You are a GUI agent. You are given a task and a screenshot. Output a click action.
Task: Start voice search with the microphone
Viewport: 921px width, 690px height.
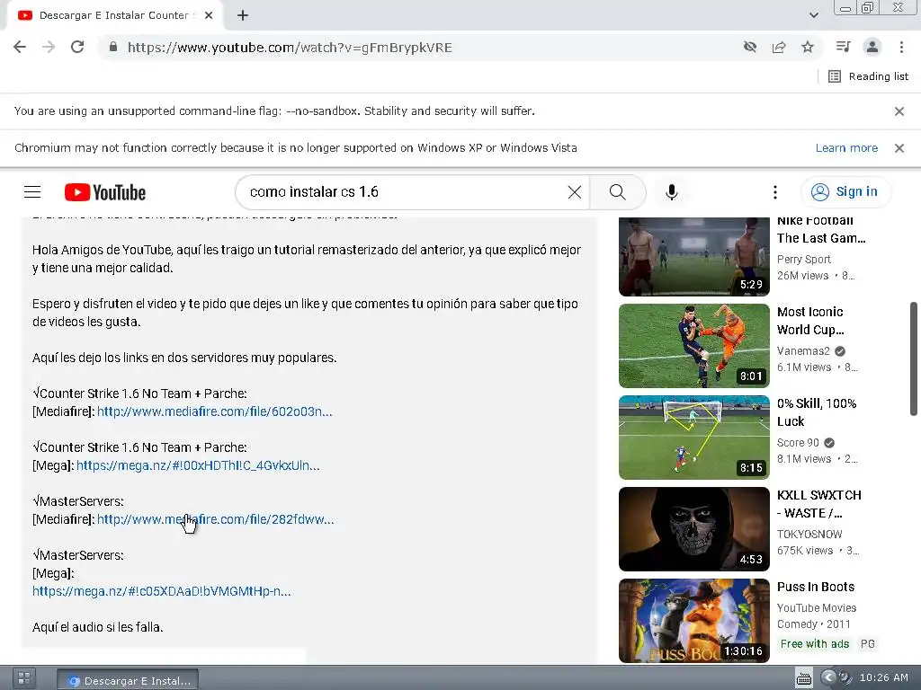[x=671, y=192]
